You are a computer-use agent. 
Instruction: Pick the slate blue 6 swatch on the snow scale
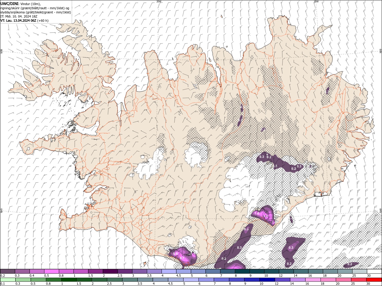point(212,271)
